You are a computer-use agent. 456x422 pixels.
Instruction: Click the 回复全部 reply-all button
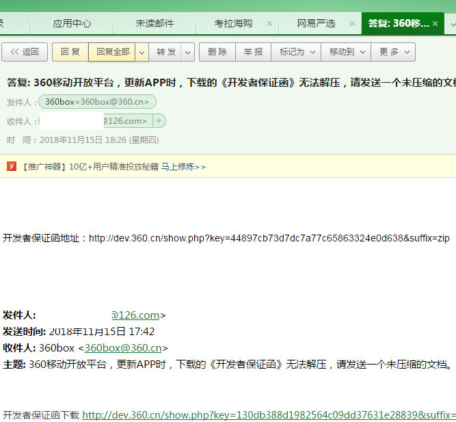pos(112,52)
